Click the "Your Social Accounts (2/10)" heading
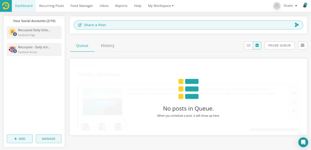 click(x=34, y=21)
